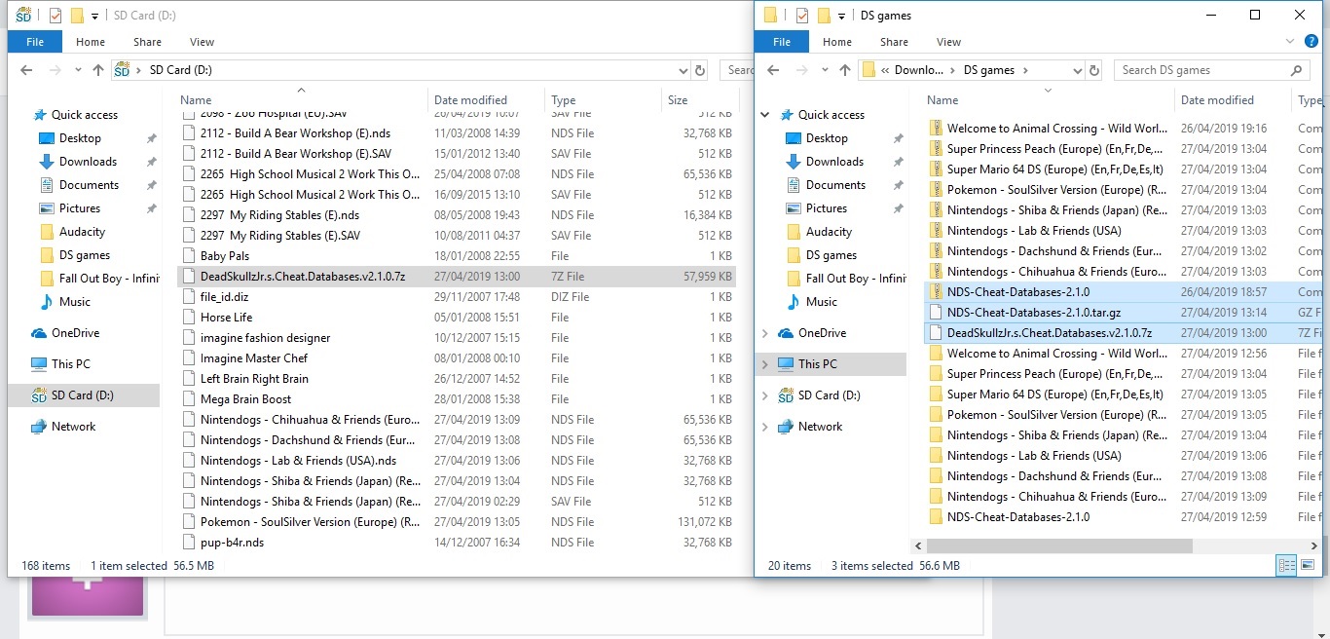Expand SD Card (D:) in DS games sidebar
1330x639 pixels.
pos(765,395)
